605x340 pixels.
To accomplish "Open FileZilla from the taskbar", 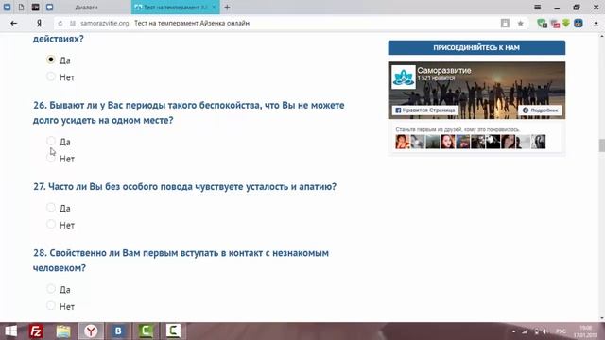I will point(36,331).
